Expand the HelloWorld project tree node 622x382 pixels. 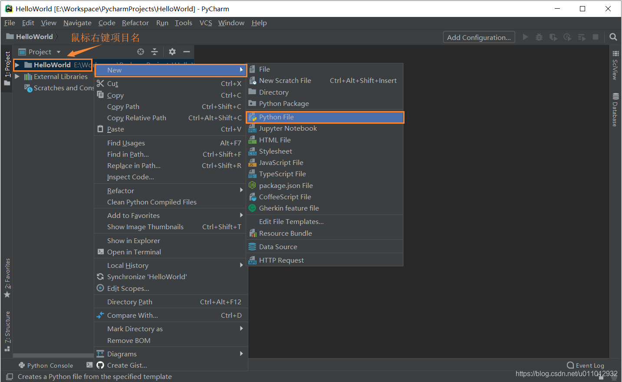(17, 65)
